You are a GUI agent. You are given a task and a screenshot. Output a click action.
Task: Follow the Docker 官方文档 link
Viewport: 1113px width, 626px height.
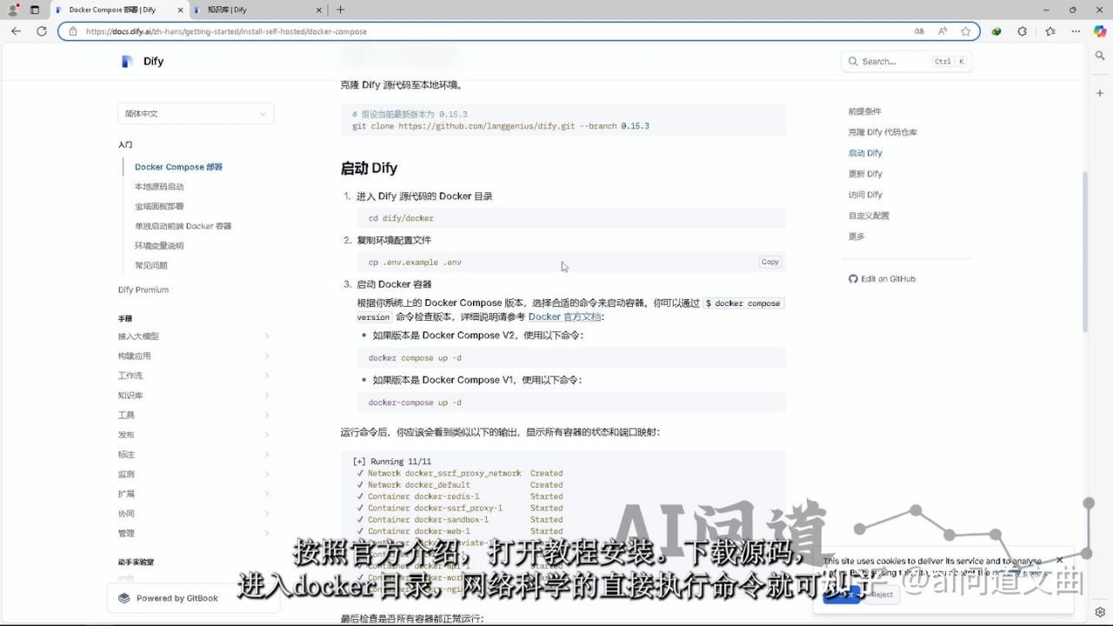(564, 317)
